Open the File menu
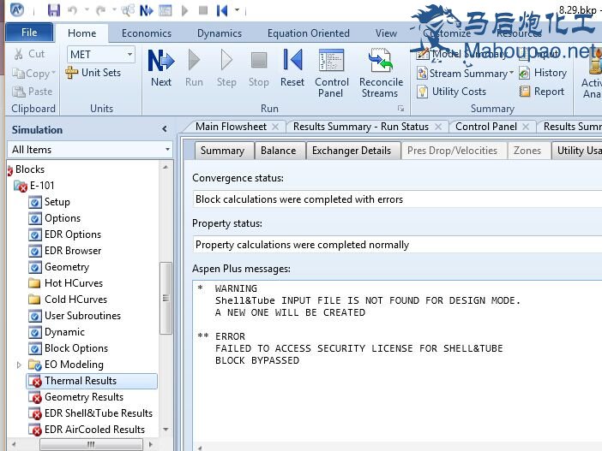This screenshot has height=451, width=602. [x=29, y=33]
